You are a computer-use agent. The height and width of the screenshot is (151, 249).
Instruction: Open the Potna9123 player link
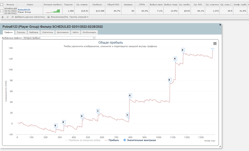pos(24,10)
